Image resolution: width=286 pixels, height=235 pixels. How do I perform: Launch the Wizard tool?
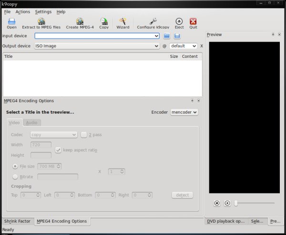coord(123,23)
